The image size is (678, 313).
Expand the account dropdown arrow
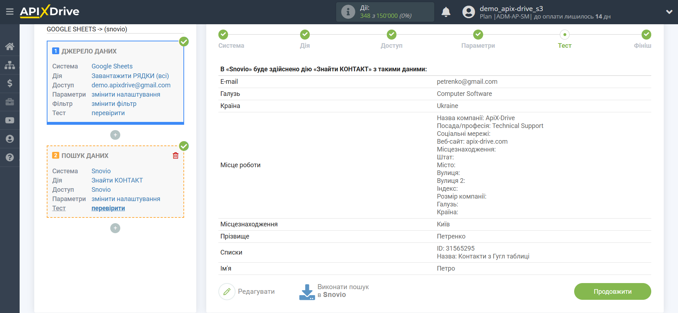[x=669, y=12]
